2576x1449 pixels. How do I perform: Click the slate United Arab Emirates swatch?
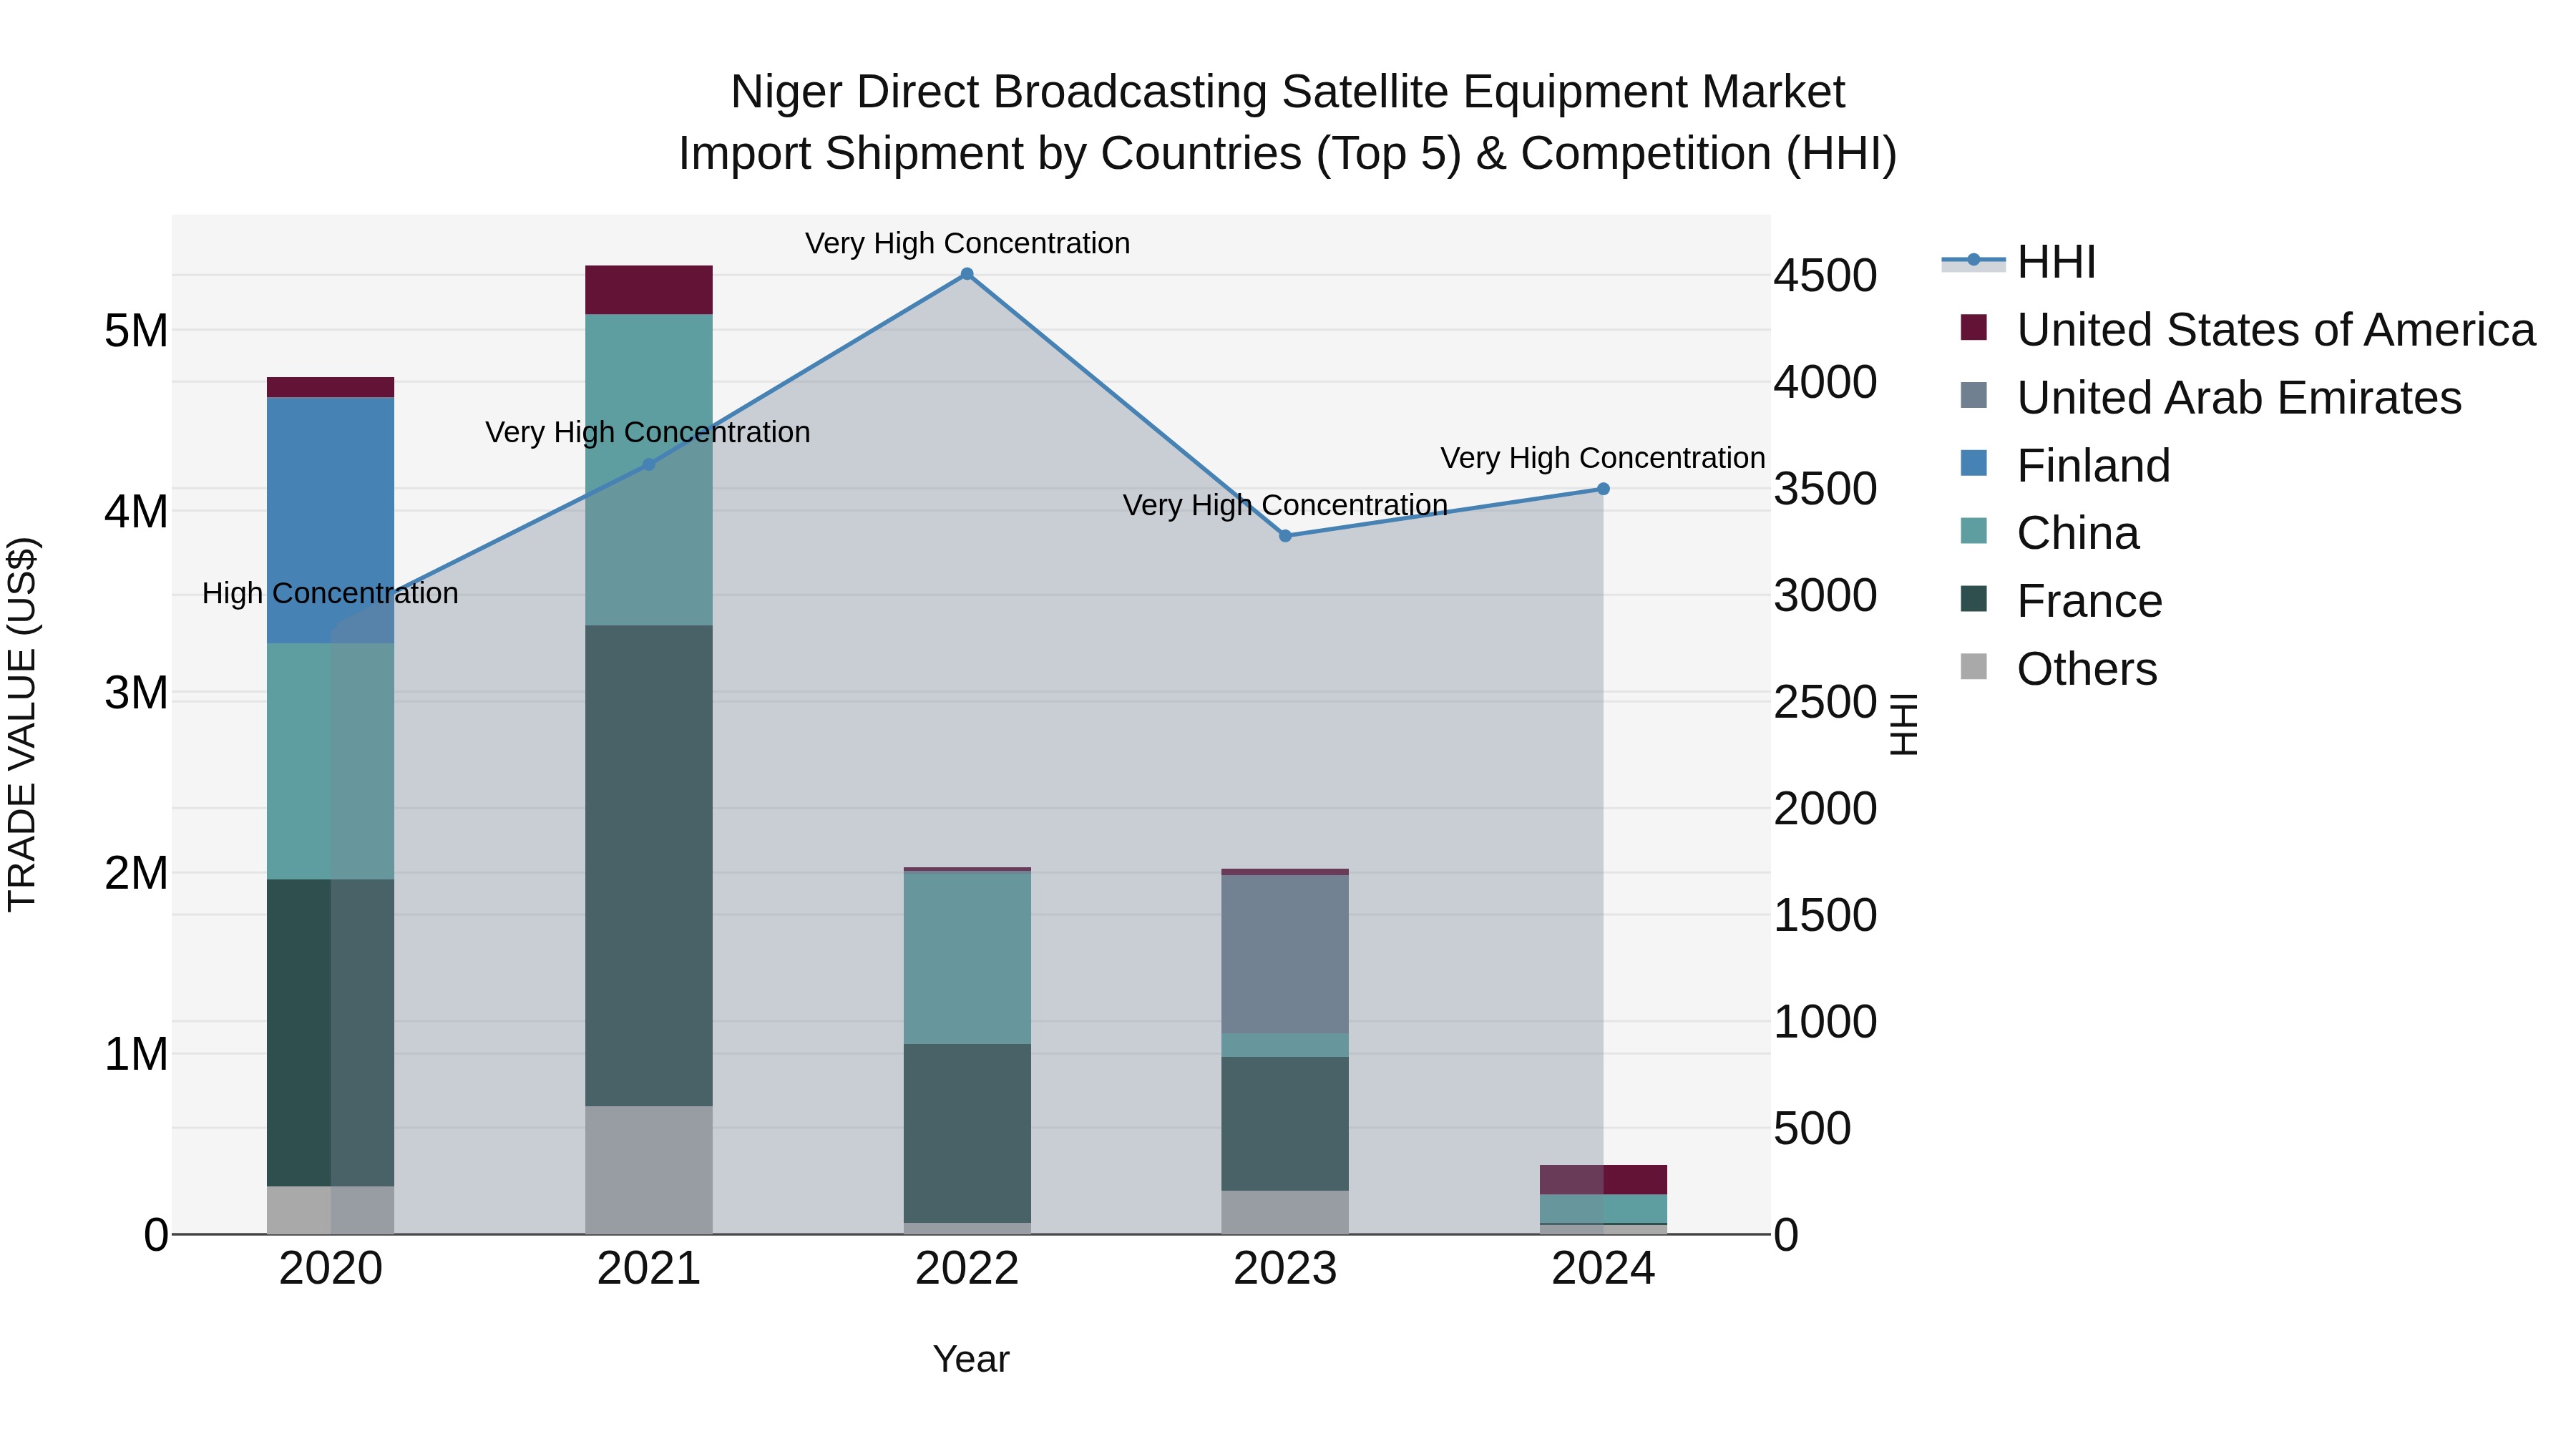[x=1974, y=395]
